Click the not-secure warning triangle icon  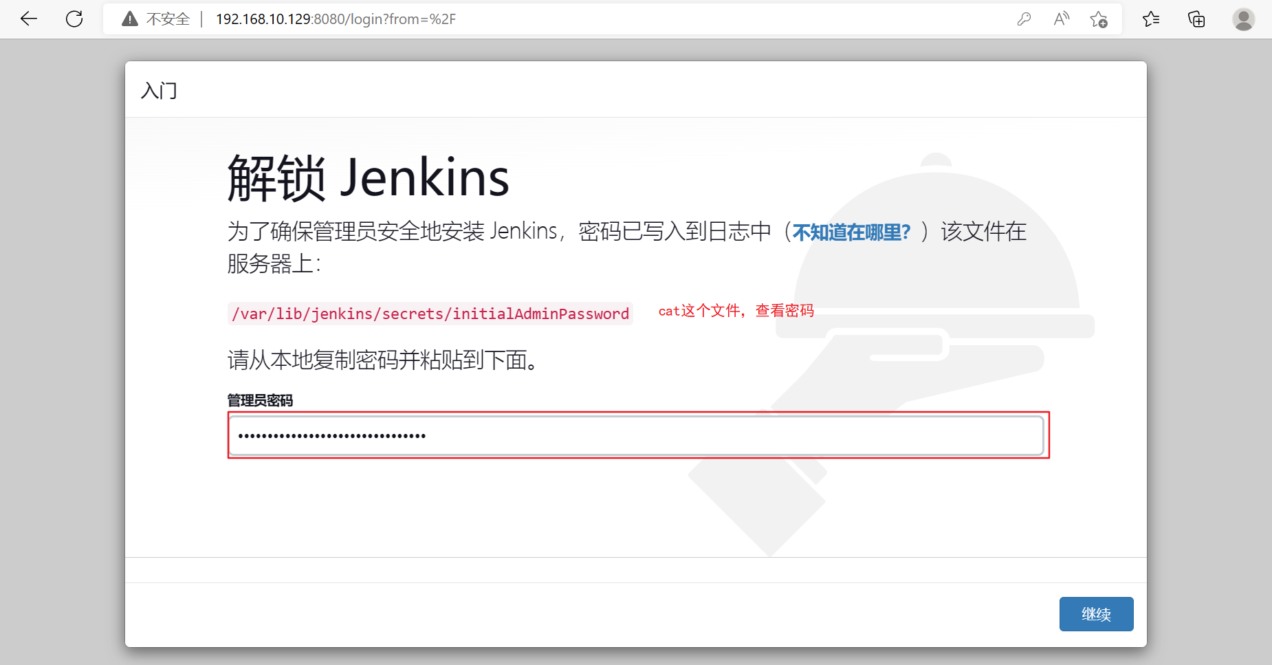coord(129,19)
